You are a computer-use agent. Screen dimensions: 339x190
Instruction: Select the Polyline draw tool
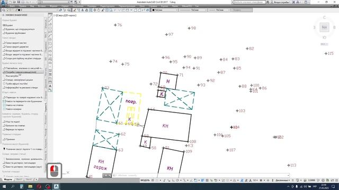[50, 24]
